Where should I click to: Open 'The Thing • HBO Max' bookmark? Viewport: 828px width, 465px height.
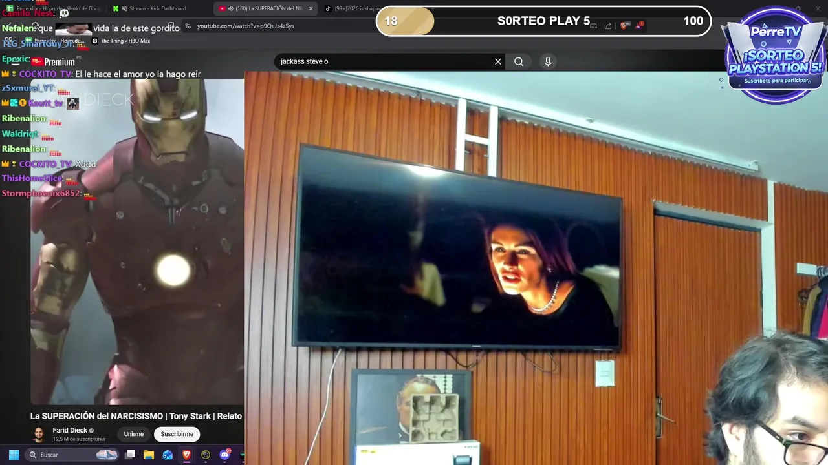pyautogui.click(x=121, y=41)
